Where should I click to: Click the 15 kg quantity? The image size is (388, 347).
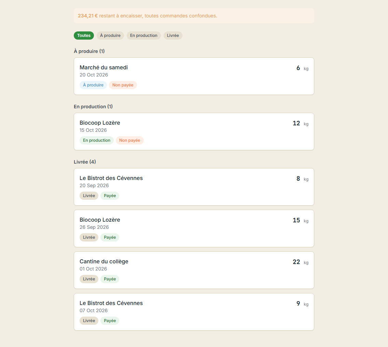coord(301,221)
